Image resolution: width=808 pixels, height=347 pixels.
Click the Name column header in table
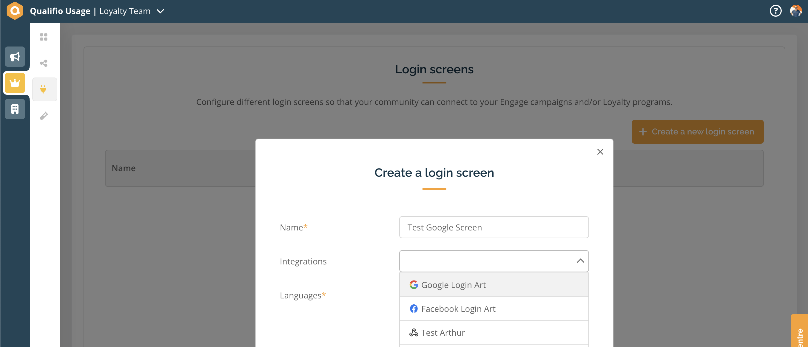click(124, 168)
